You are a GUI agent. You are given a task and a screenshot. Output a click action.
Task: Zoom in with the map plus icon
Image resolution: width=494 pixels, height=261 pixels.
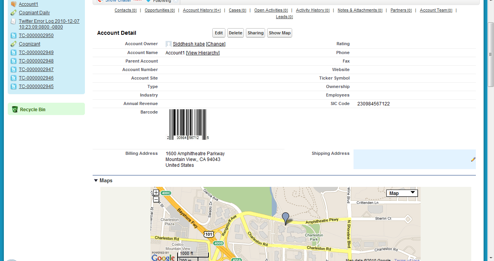coord(156,192)
